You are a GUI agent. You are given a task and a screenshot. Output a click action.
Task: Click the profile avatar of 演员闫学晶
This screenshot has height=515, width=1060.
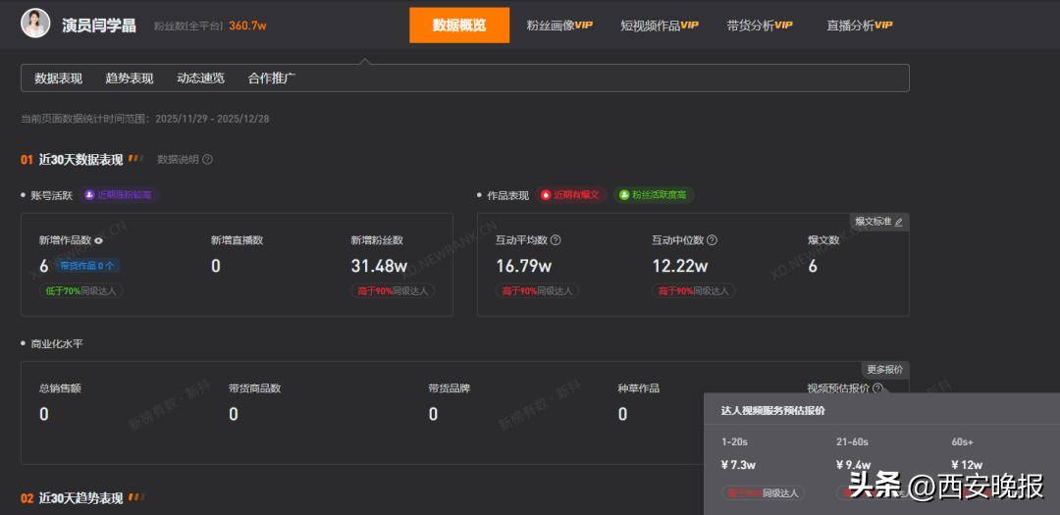tap(35, 24)
